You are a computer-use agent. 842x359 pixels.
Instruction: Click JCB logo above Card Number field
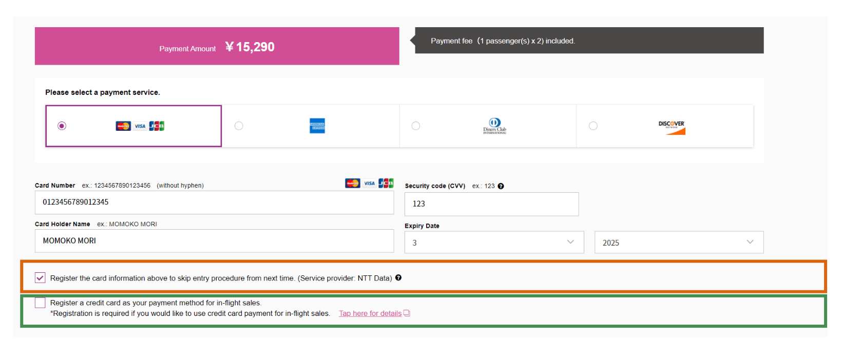coord(386,183)
